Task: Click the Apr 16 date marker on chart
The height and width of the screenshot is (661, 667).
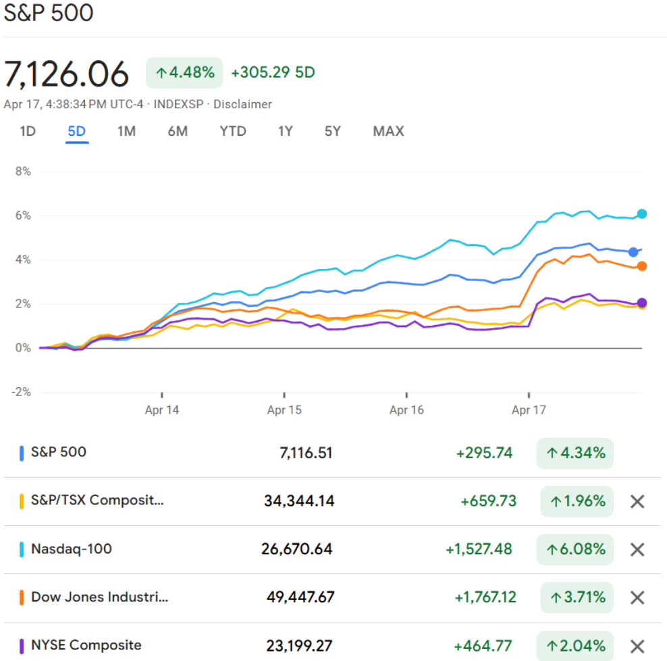Action: tap(406, 410)
